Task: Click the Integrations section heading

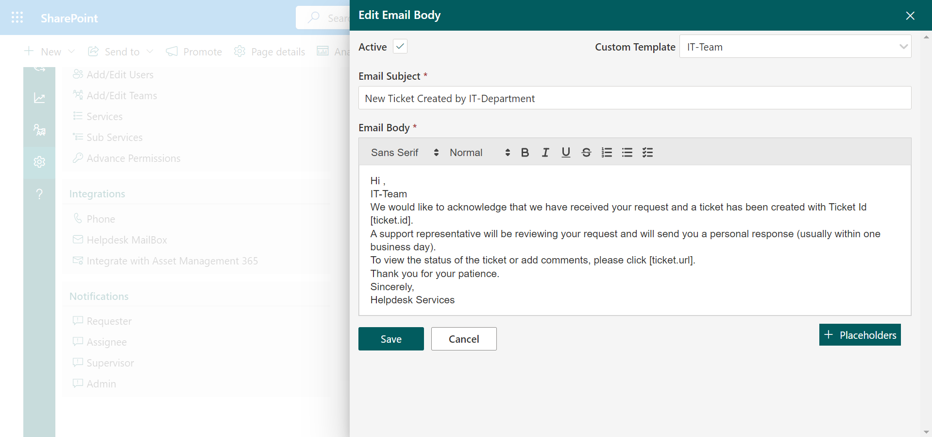Action: (97, 193)
